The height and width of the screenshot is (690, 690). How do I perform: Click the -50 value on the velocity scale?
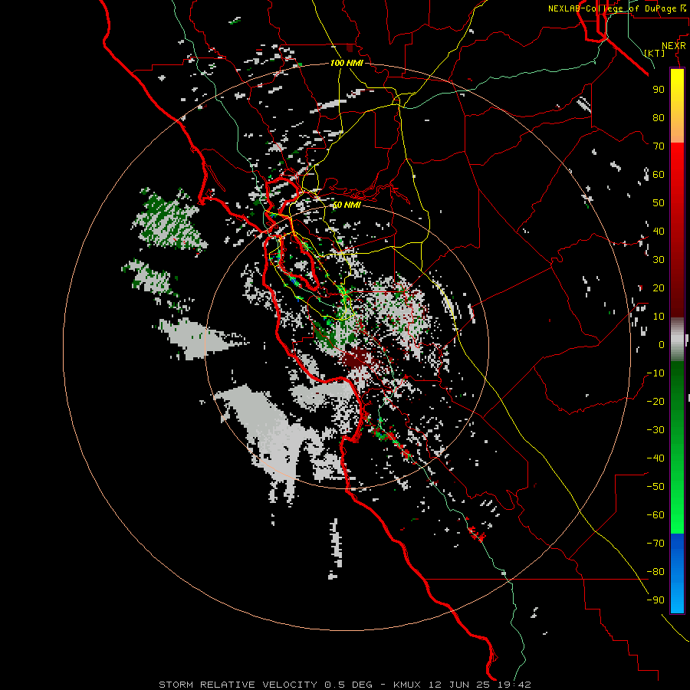655,487
